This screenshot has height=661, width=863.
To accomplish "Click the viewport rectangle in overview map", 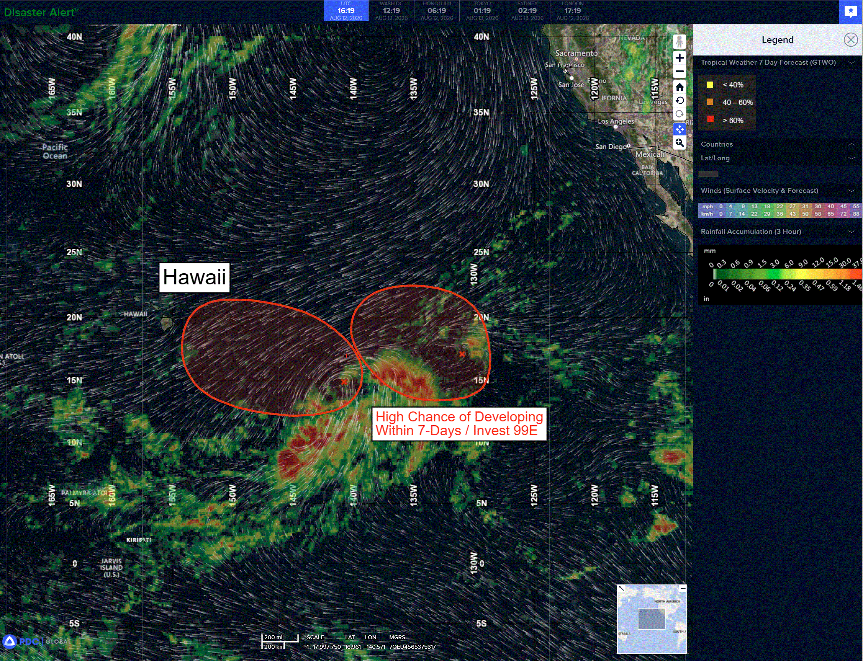I will (x=652, y=619).
